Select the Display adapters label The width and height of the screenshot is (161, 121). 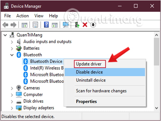pos(39,108)
